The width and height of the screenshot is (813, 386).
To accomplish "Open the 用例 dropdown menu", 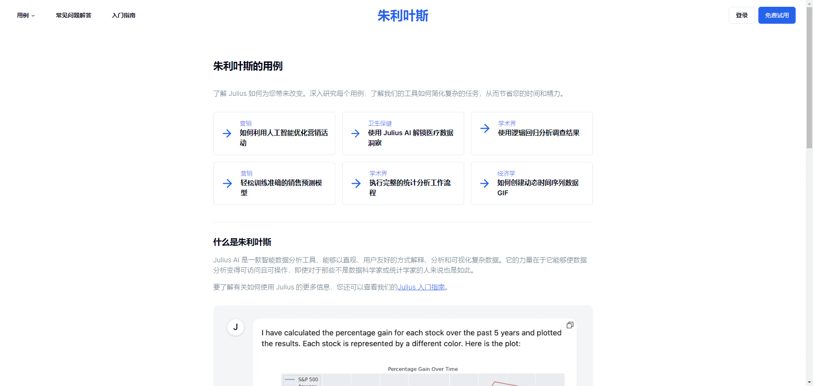I will tap(26, 15).
